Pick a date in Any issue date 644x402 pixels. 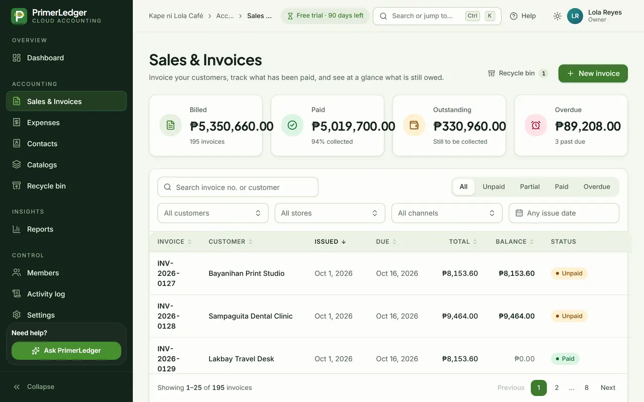(x=564, y=213)
